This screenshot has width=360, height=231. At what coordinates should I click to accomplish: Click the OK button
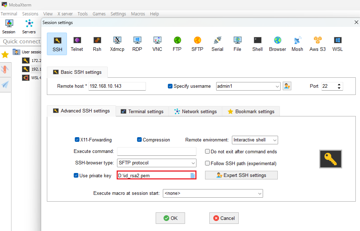pyautogui.click(x=170, y=218)
